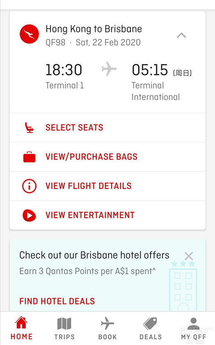Tap the grey airplane between flight times
The height and width of the screenshot is (345, 215).
109,69
